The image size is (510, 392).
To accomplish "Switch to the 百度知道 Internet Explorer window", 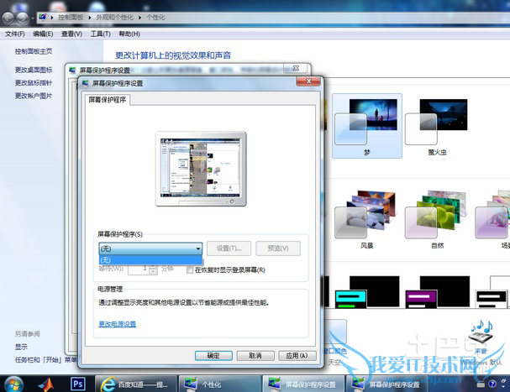I will point(136,384).
